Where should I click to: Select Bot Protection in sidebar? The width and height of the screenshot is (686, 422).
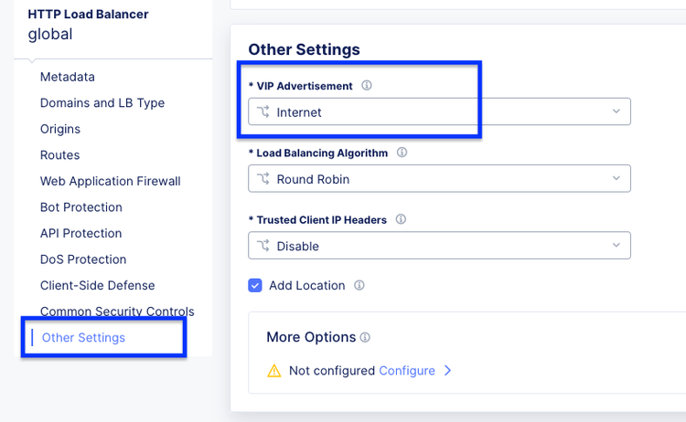(x=81, y=207)
